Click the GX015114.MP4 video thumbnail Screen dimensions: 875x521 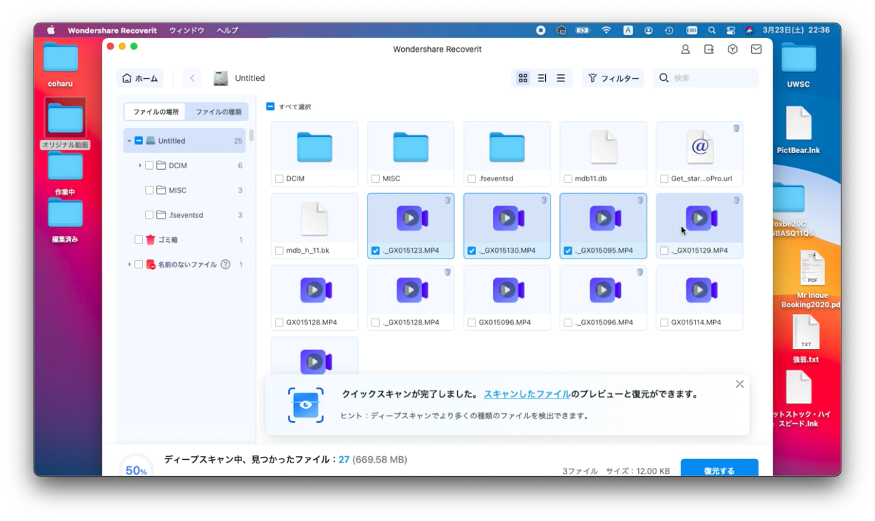point(699,290)
